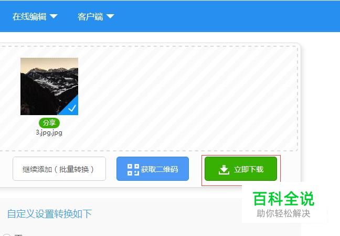Select the mountain photo thumbnail
Screen dimensions: 340x236
(49, 86)
